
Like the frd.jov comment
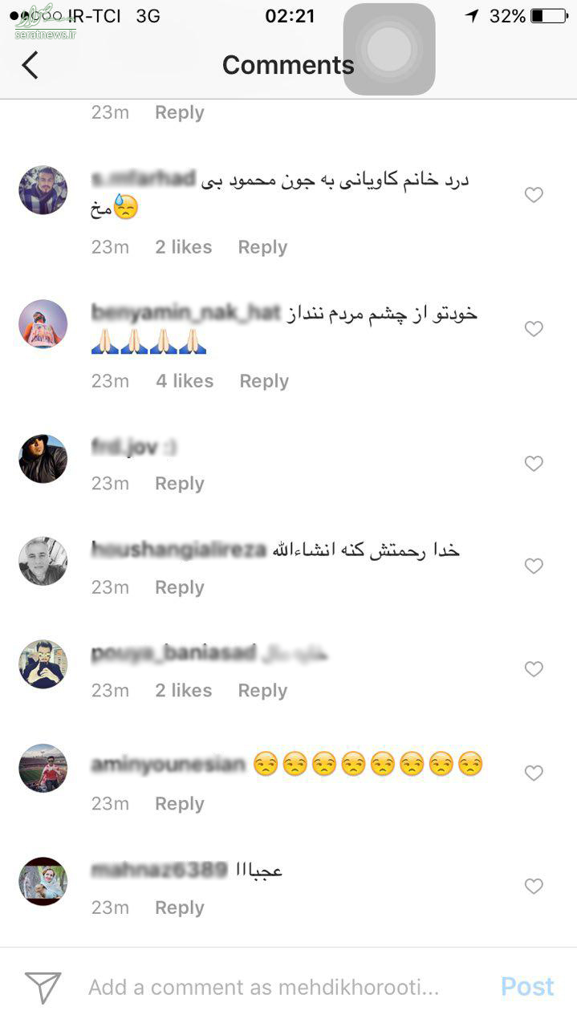click(534, 464)
